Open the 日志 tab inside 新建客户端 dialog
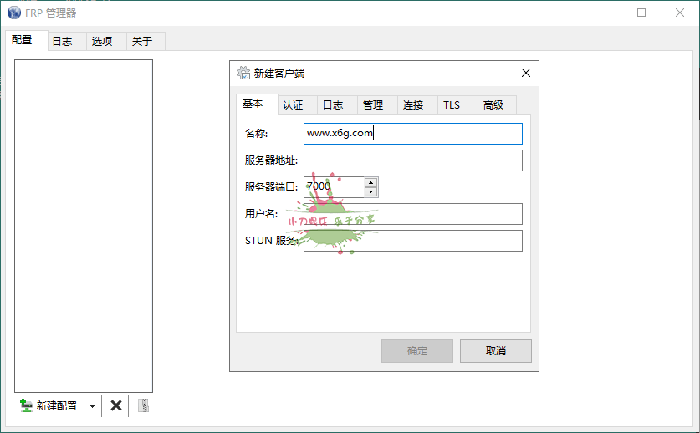This screenshot has height=433, width=700. click(333, 104)
